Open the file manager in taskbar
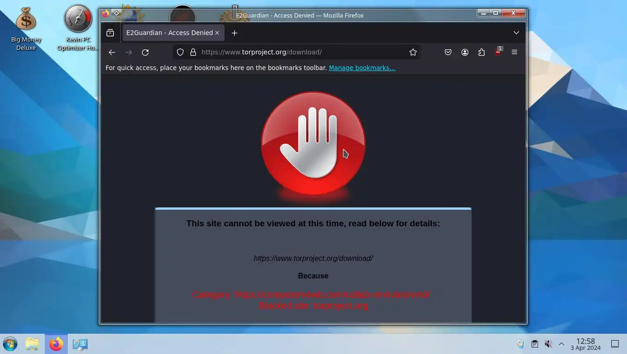The image size is (627, 354). click(32, 344)
